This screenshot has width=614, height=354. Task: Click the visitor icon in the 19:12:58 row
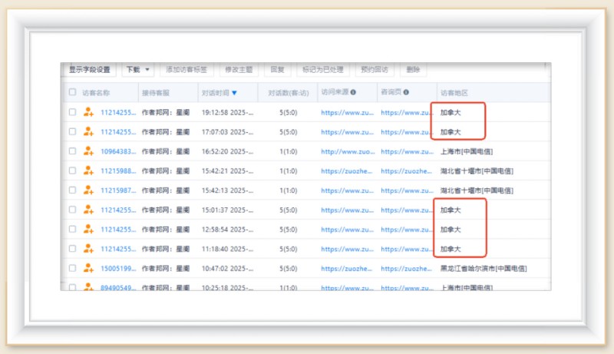coord(89,112)
